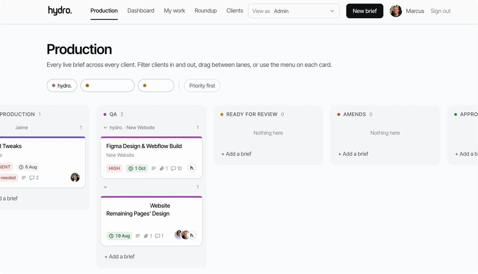Click description lines icon on the Tweaks card
This screenshot has height=274, width=478.
tap(24, 178)
